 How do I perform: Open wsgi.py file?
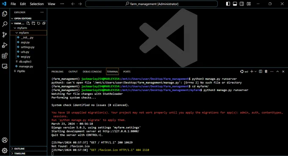click(x=29, y=56)
